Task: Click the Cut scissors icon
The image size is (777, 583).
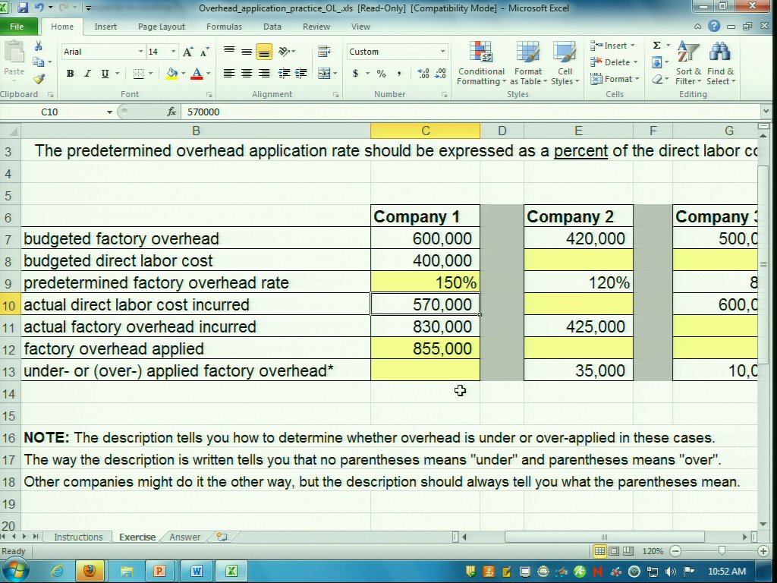Action: coord(39,47)
